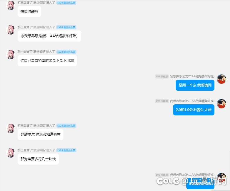Image resolution: width=230 pixels, height=191 pixels.
Task: Click the '@辞尔尔' mention in message
Action: coord(28,134)
